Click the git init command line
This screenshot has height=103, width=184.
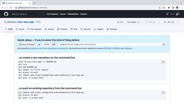(x=23, y=64)
